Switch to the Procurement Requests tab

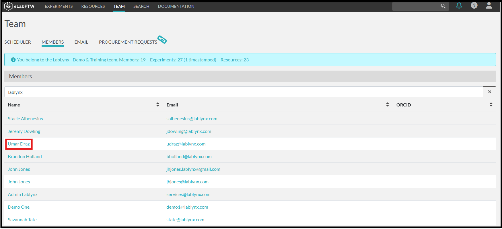128,42
